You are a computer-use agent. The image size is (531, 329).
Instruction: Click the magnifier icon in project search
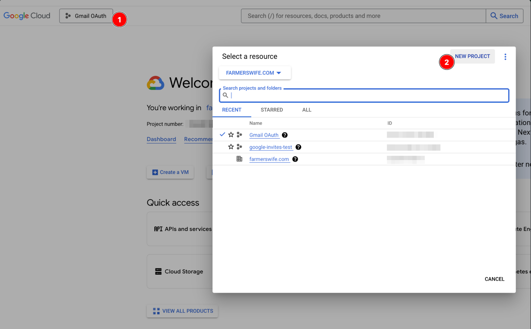coord(225,95)
